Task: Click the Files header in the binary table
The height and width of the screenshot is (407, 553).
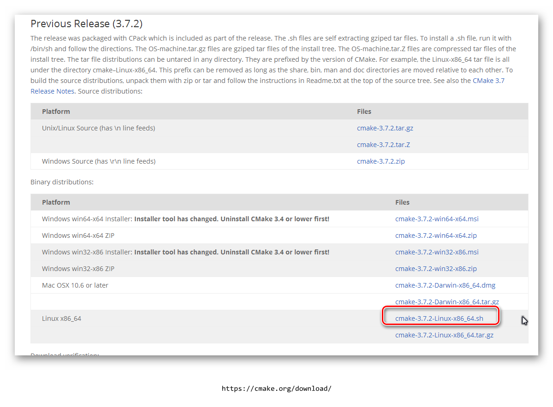Action: (402, 203)
